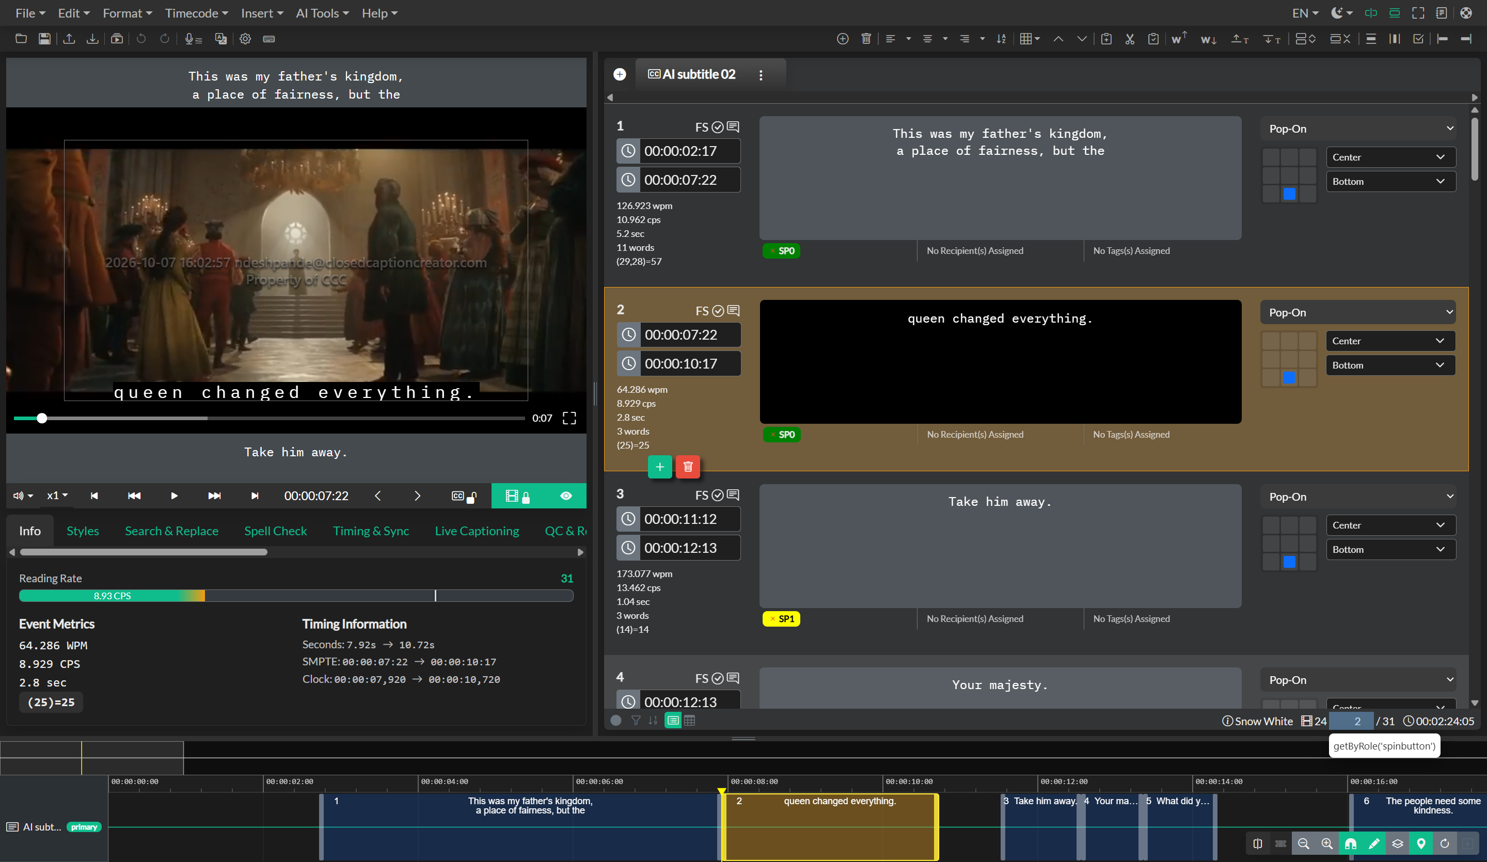Viewport: 1487px width, 862px height.
Task: Click green plus button under event 2
Action: click(660, 467)
